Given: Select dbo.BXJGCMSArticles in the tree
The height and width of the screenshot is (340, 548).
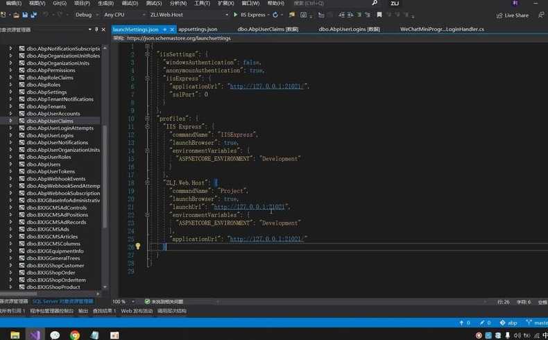Looking at the screenshot, I should (x=52, y=237).
